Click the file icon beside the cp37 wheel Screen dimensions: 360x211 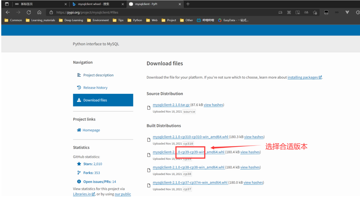(149, 185)
